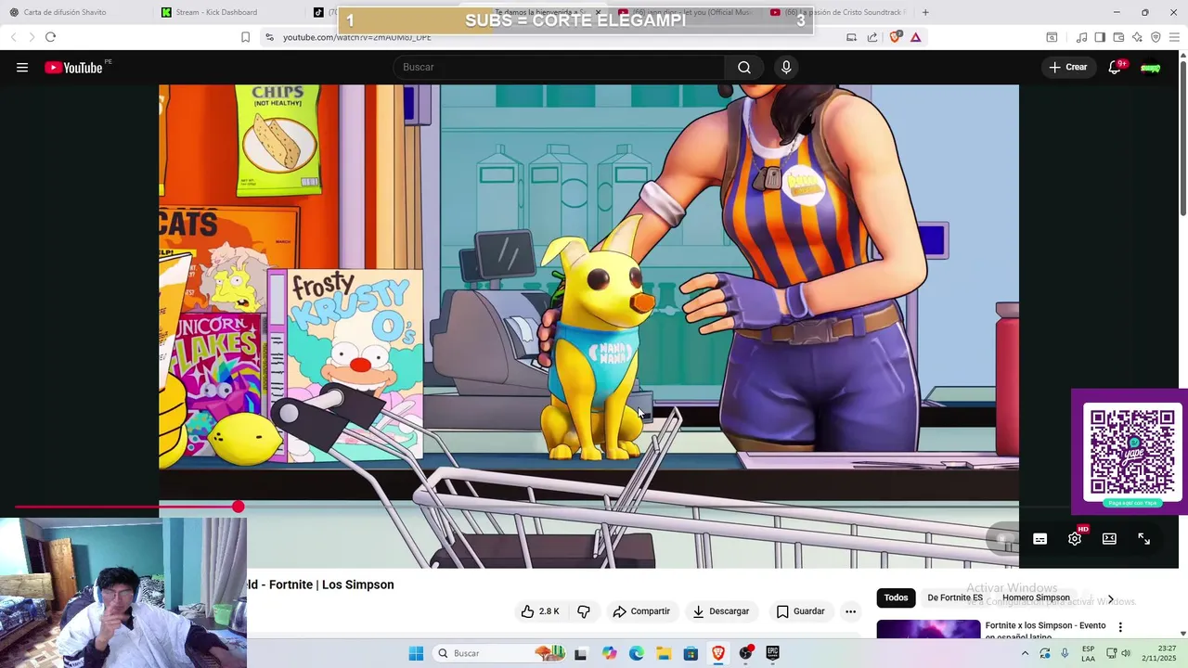The image size is (1188, 668).
Task: Go to YouTube home via logo
Action: click(73, 67)
